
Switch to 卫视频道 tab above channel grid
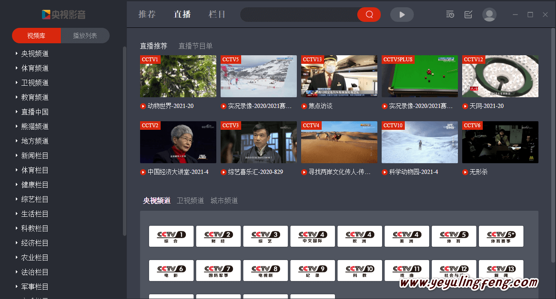pyautogui.click(x=190, y=200)
